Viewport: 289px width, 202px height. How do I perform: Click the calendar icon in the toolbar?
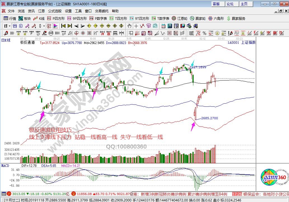(x=163, y=26)
